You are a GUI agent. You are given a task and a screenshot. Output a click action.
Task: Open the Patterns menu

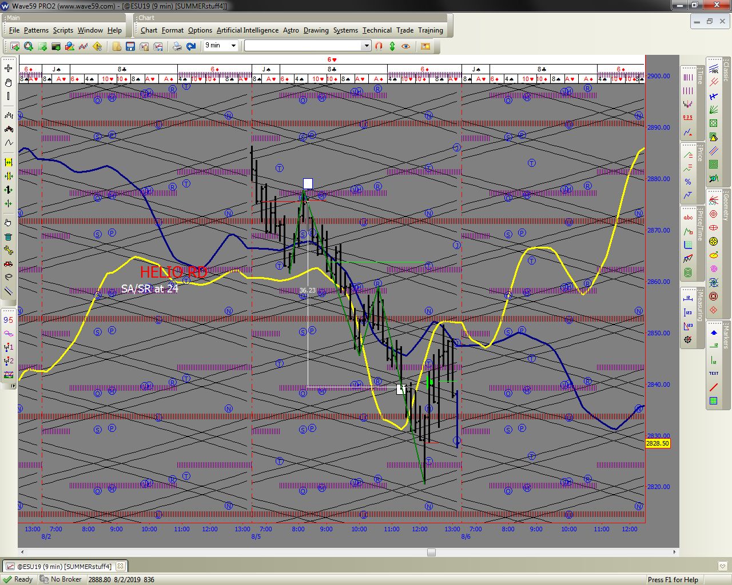(x=36, y=30)
